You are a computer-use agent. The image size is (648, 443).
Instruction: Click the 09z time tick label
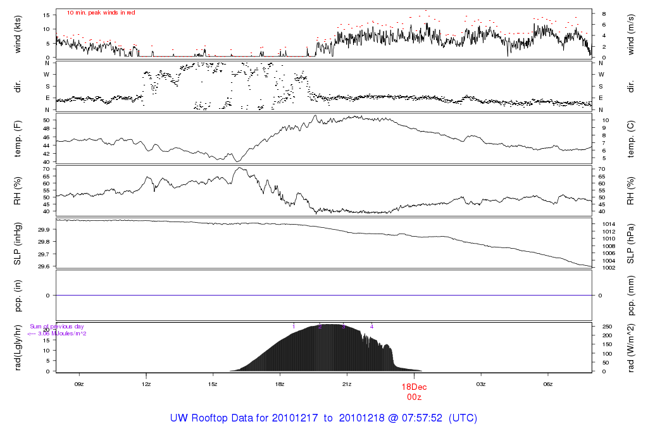(79, 384)
